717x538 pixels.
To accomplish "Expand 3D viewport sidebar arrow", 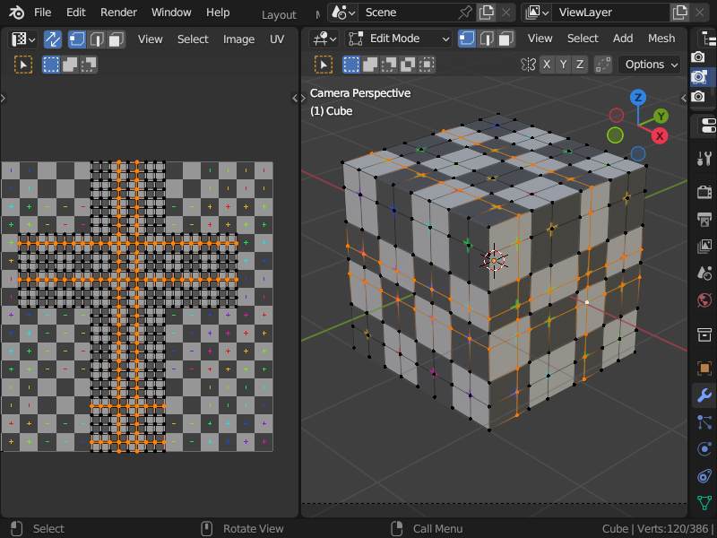I will coord(684,98).
